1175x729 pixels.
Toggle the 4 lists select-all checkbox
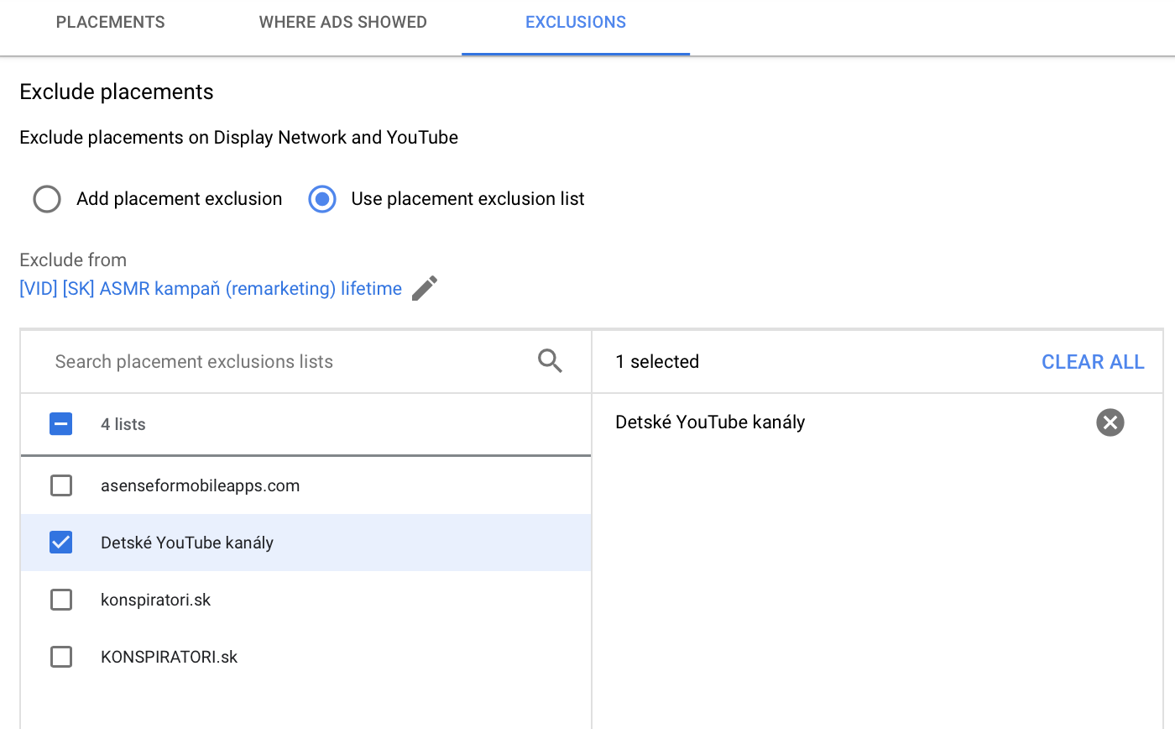pyautogui.click(x=61, y=423)
